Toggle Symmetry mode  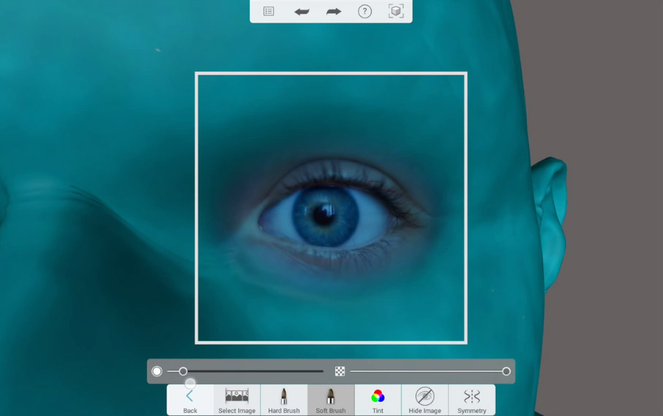[x=472, y=400]
